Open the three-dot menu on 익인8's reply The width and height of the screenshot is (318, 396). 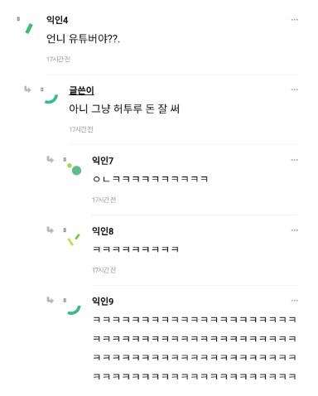point(295,230)
